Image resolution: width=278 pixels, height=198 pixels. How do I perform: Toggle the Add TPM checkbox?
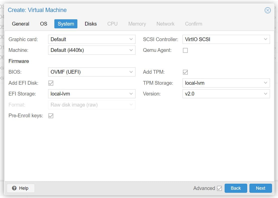[185, 72]
